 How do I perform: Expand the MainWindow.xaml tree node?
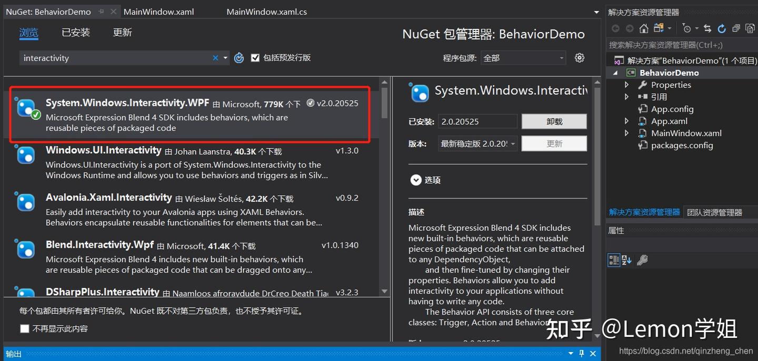627,133
